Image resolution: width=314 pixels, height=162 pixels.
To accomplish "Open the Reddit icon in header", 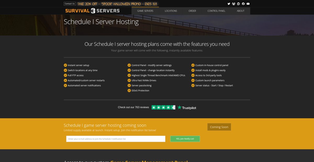I will point(238,4).
